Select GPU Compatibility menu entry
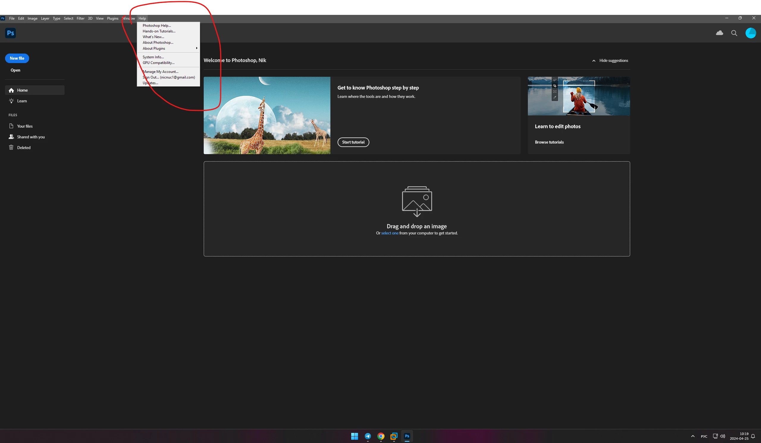Viewport: 761px width, 443px height. click(x=159, y=63)
